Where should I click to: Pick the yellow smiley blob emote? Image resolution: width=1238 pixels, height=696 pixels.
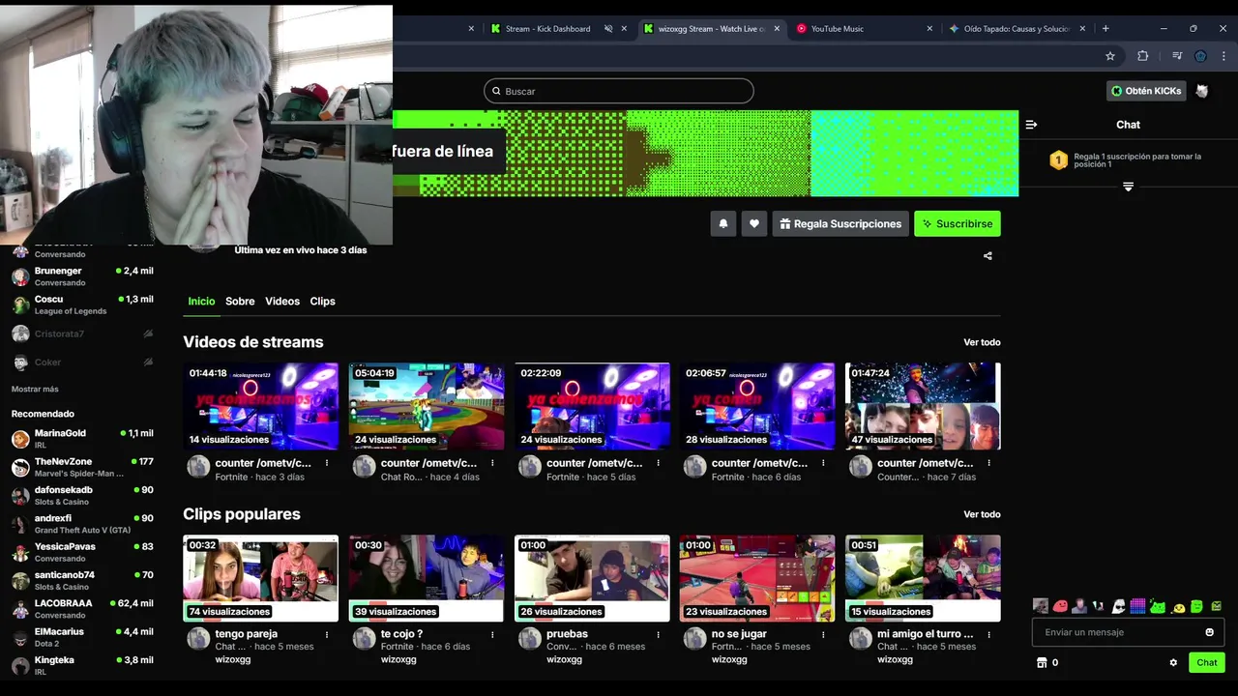(x=1178, y=607)
